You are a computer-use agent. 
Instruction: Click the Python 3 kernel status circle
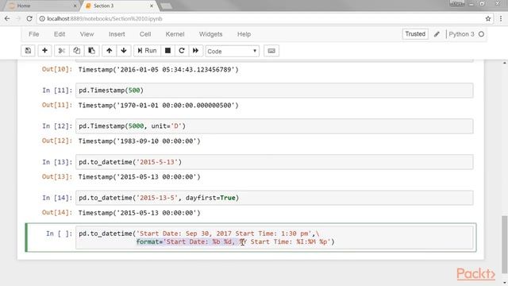pos(481,34)
